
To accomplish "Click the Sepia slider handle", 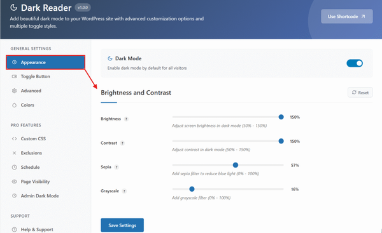I will (236, 165).
